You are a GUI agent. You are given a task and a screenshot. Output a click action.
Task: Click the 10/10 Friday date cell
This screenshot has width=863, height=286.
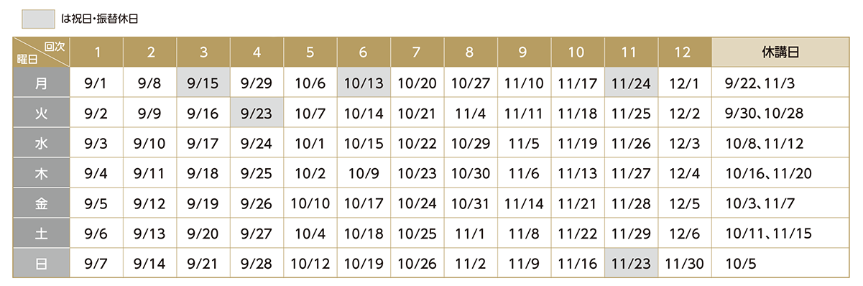[x=310, y=203]
